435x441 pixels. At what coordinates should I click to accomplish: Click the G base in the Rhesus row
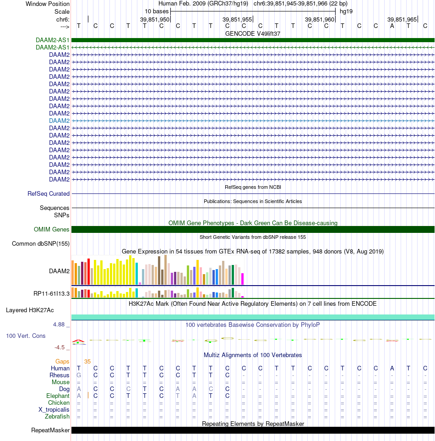[79, 375]
